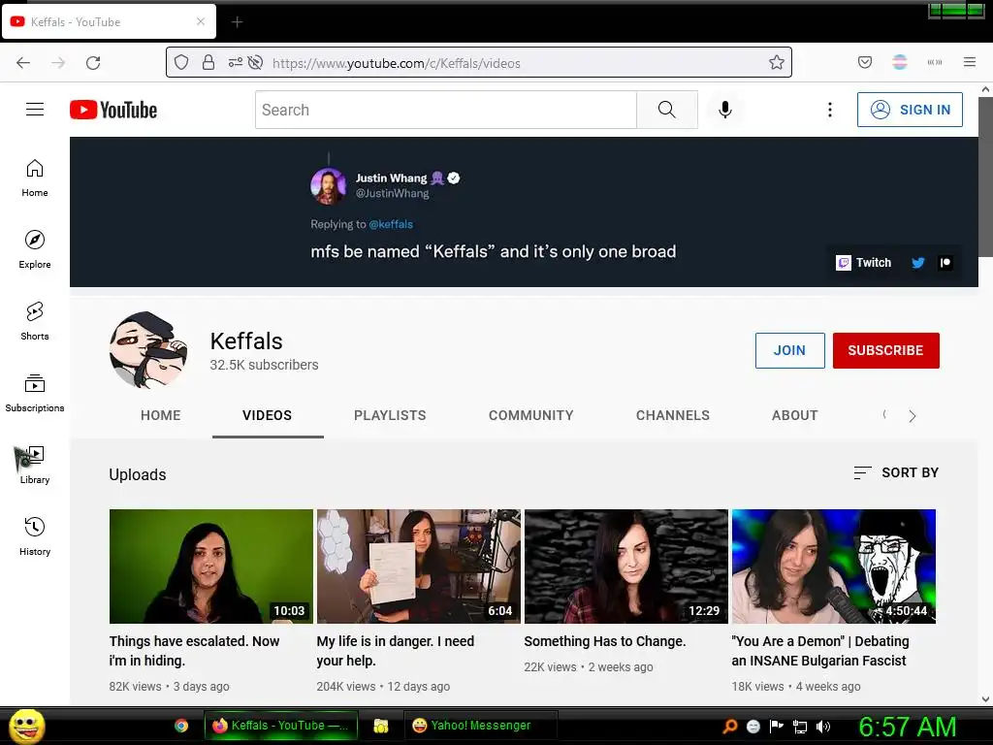The height and width of the screenshot is (745, 993).
Task: Open 'You Are a Demon' video title
Action: point(820,651)
